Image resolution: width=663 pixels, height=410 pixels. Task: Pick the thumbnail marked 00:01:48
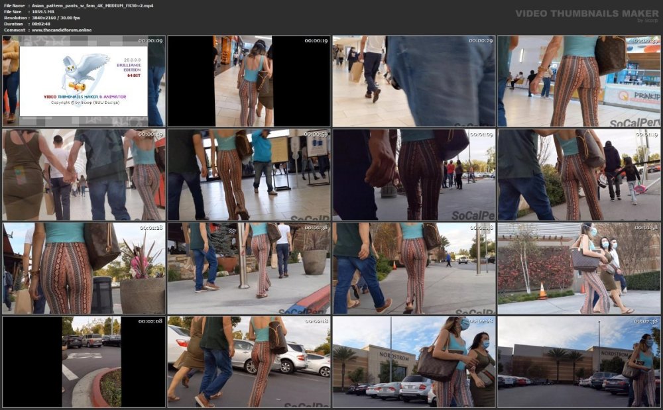(x=414, y=268)
